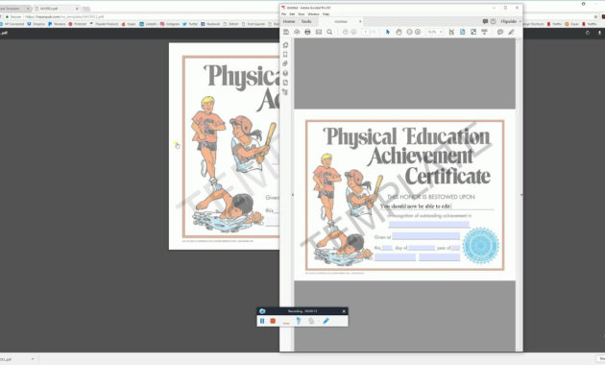Click the bottom sidebar panel icon in Acrobat
Image resolution: width=605 pixels, height=365 pixels.
pos(285,92)
